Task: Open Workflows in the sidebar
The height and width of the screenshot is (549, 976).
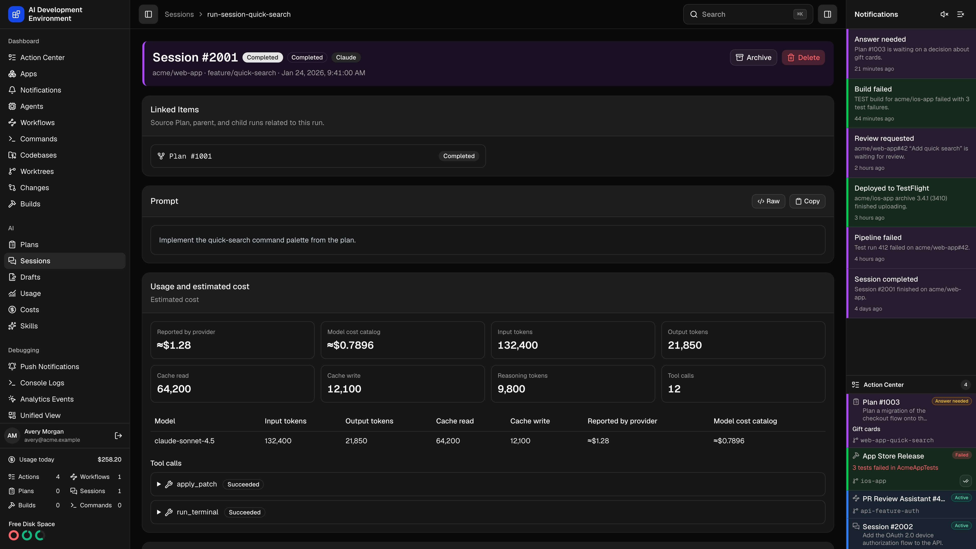Action: [65, 122]
